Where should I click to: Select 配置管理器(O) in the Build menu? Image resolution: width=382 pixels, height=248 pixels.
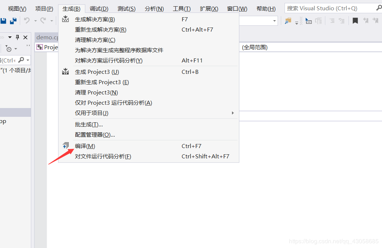[x=96, y=135]
